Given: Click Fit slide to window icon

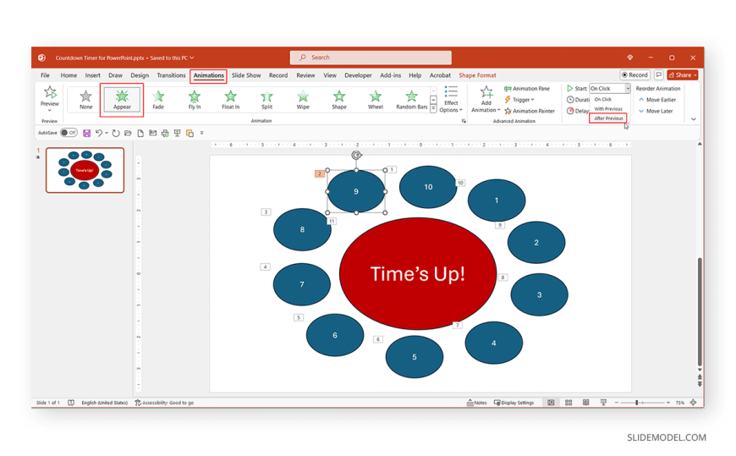Looking at the screenshot, I should 693,403.
